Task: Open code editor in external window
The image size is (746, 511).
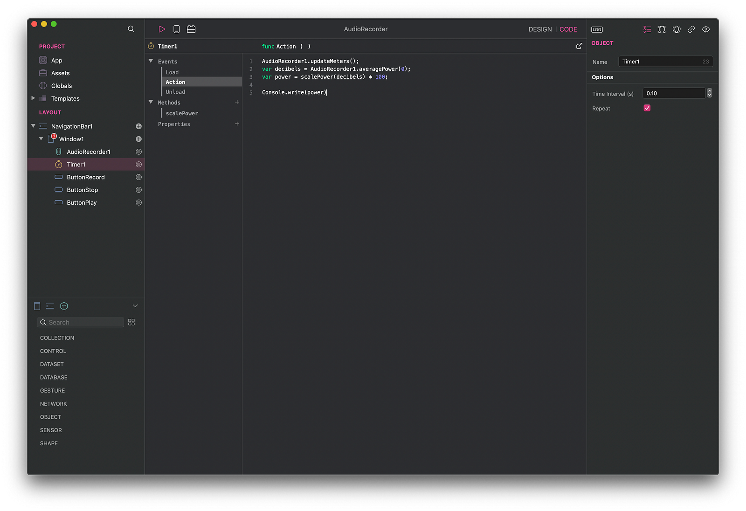Action: [579, 46]
